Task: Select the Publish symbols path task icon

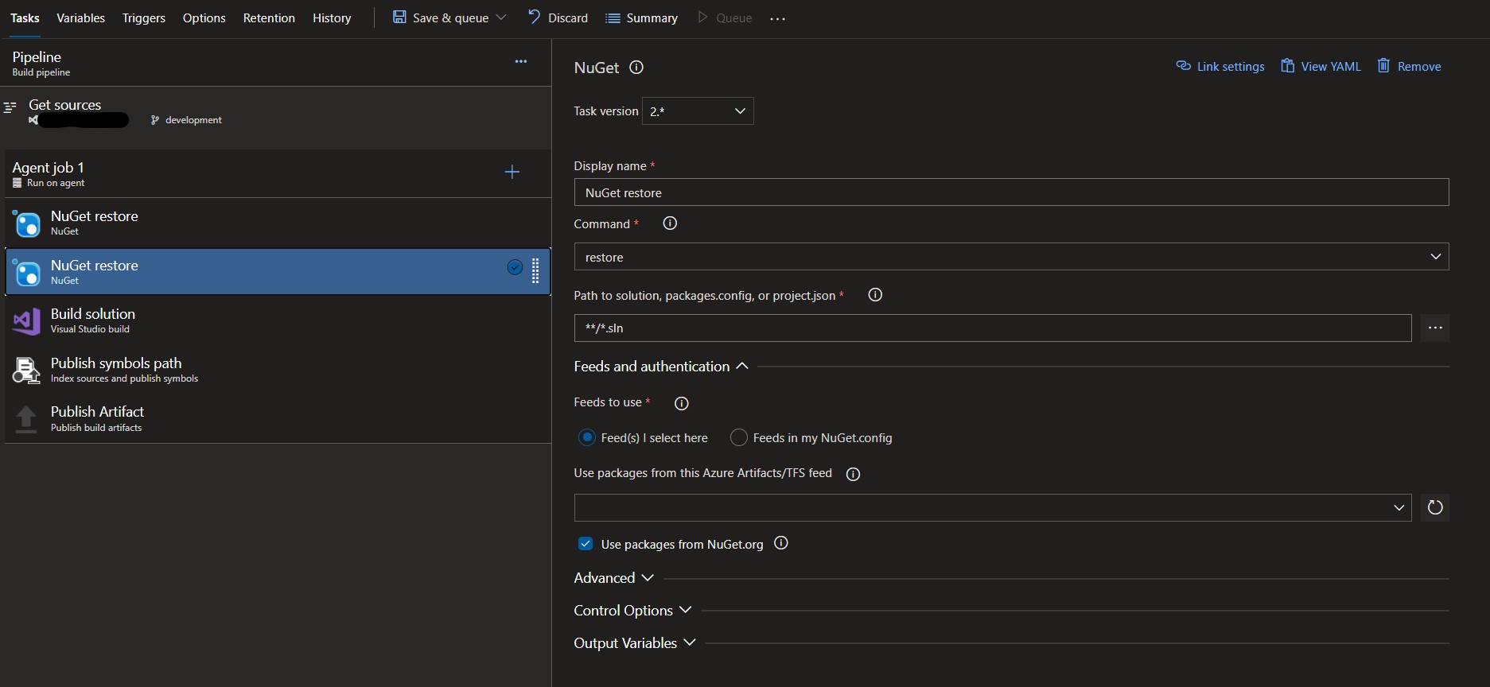Action: click(x=26, y=371)
